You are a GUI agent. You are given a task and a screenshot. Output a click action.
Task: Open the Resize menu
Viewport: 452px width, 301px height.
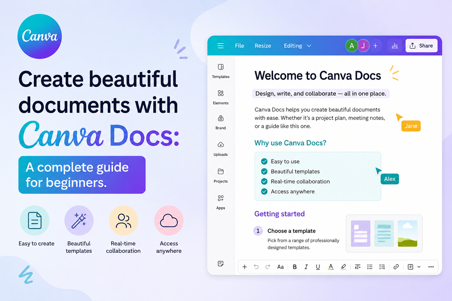tap(263, 46)
